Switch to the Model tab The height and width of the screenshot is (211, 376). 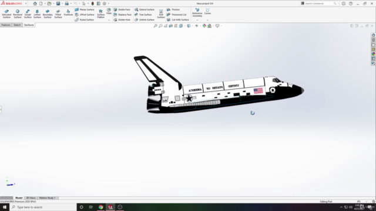19,198
